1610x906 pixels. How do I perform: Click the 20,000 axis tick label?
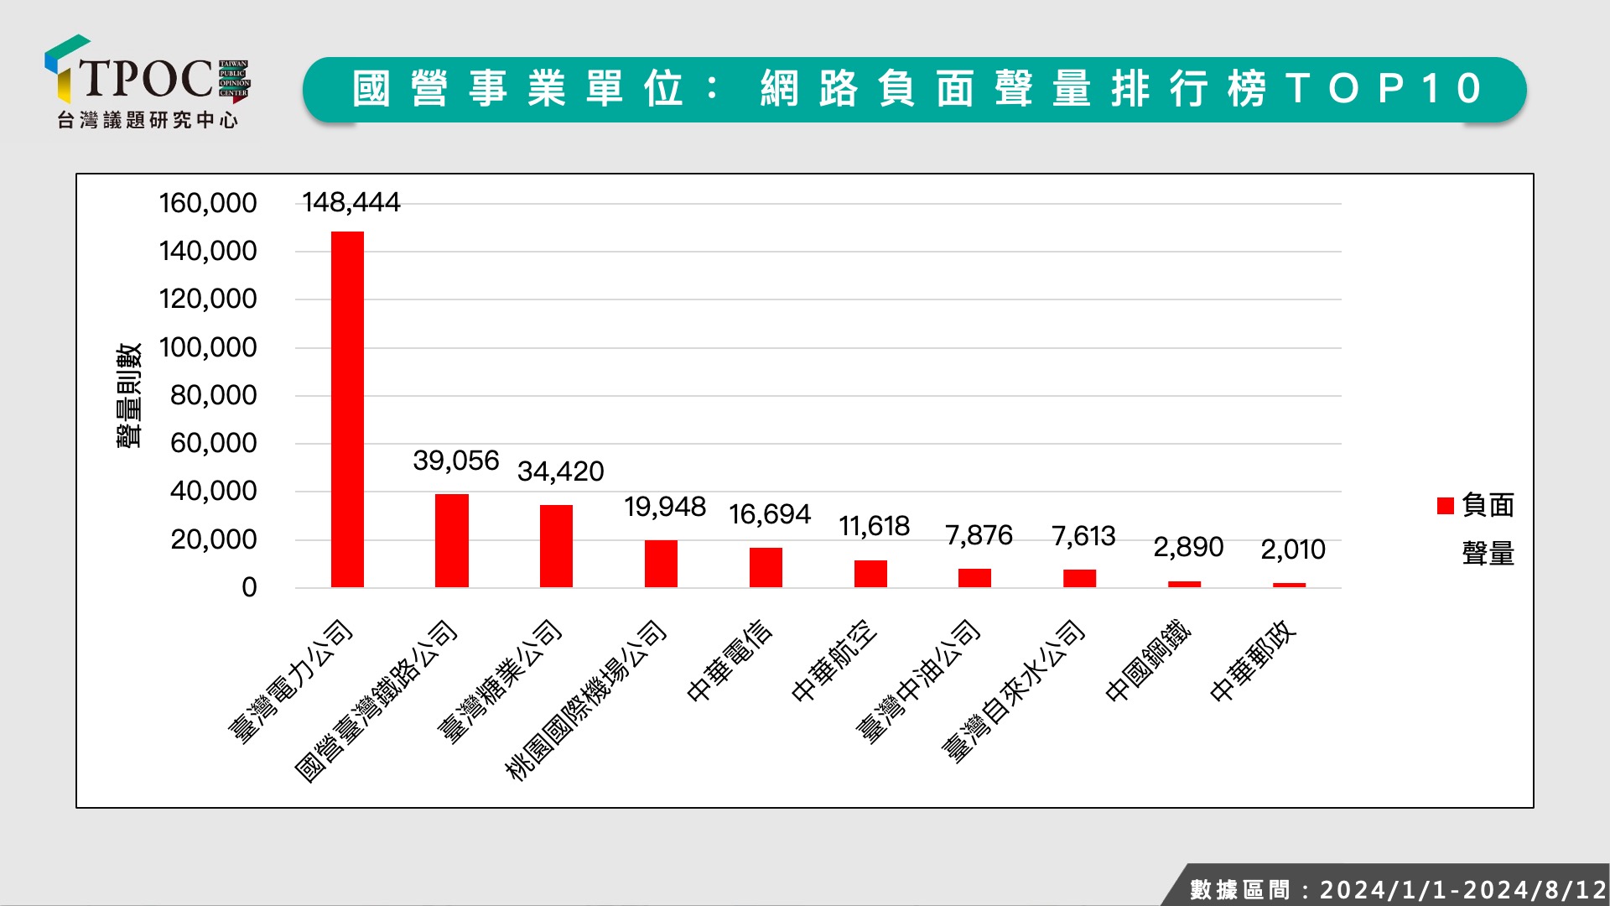213,539
